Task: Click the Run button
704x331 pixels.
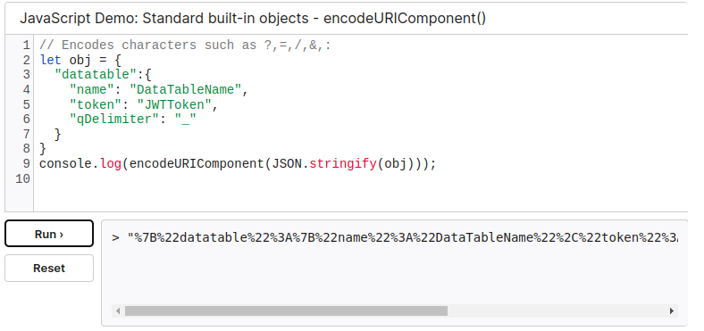Action: point(49,233)
